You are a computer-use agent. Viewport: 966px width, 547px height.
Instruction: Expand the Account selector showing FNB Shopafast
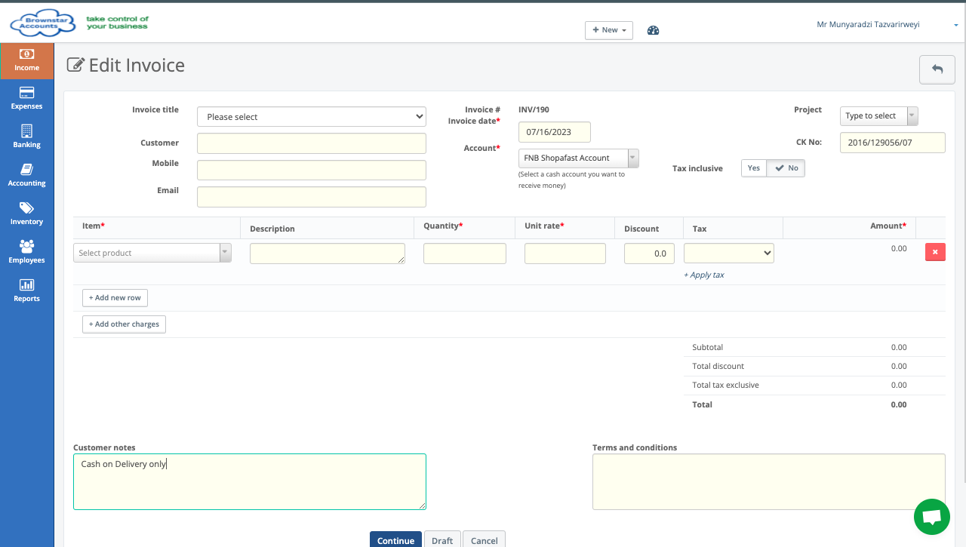coord(632,158)
